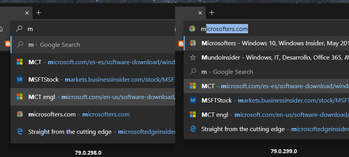Click the Microsoft logo beside 'MCT engl' in left window
The height and width of the screenshot is (157, 349).
click(x=19, y=97)
